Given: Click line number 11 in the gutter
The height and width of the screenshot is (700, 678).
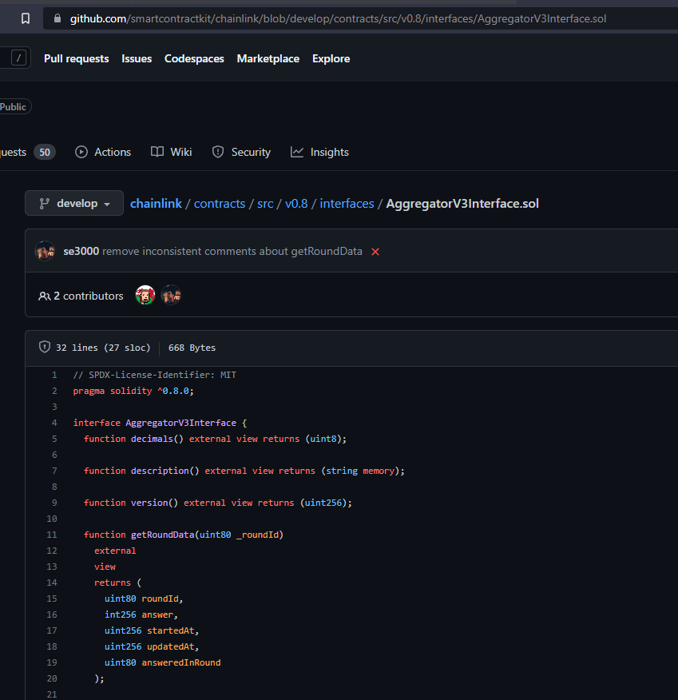Looking at the screenshot, I should click(52, 535).
